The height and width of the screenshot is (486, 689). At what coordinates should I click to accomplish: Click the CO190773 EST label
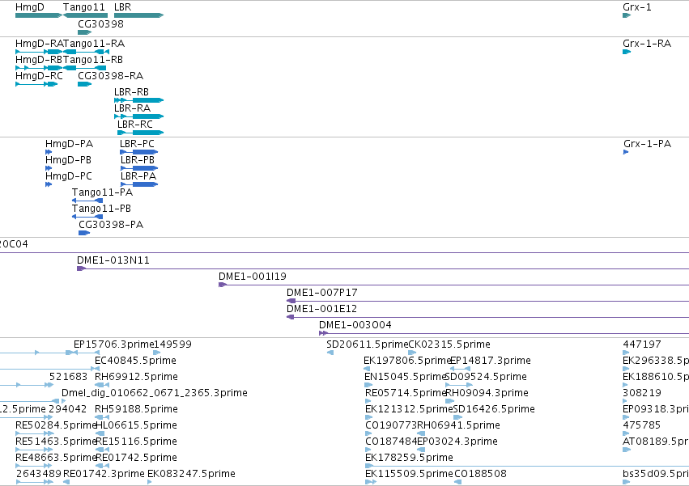coord(391,425)
